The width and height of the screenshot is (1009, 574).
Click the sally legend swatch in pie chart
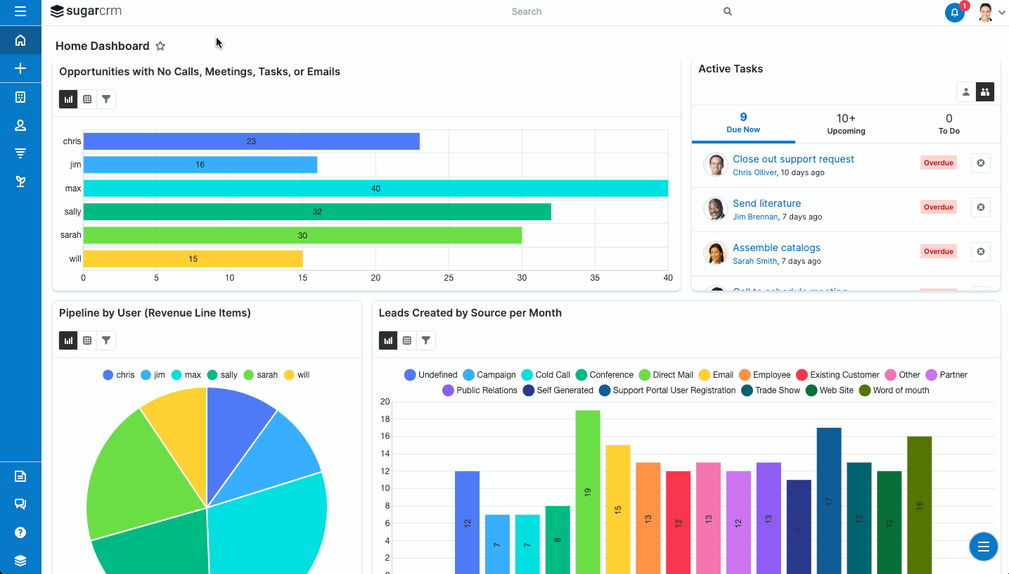click(212, 375)
